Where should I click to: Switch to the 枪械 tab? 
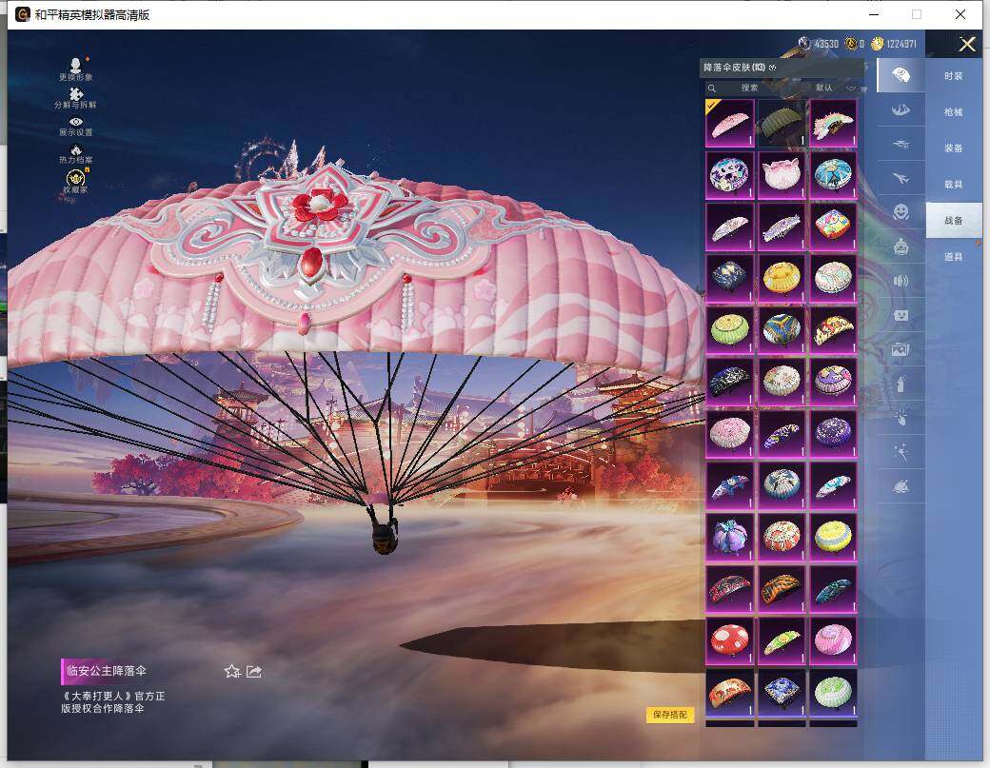pos(953,112)
